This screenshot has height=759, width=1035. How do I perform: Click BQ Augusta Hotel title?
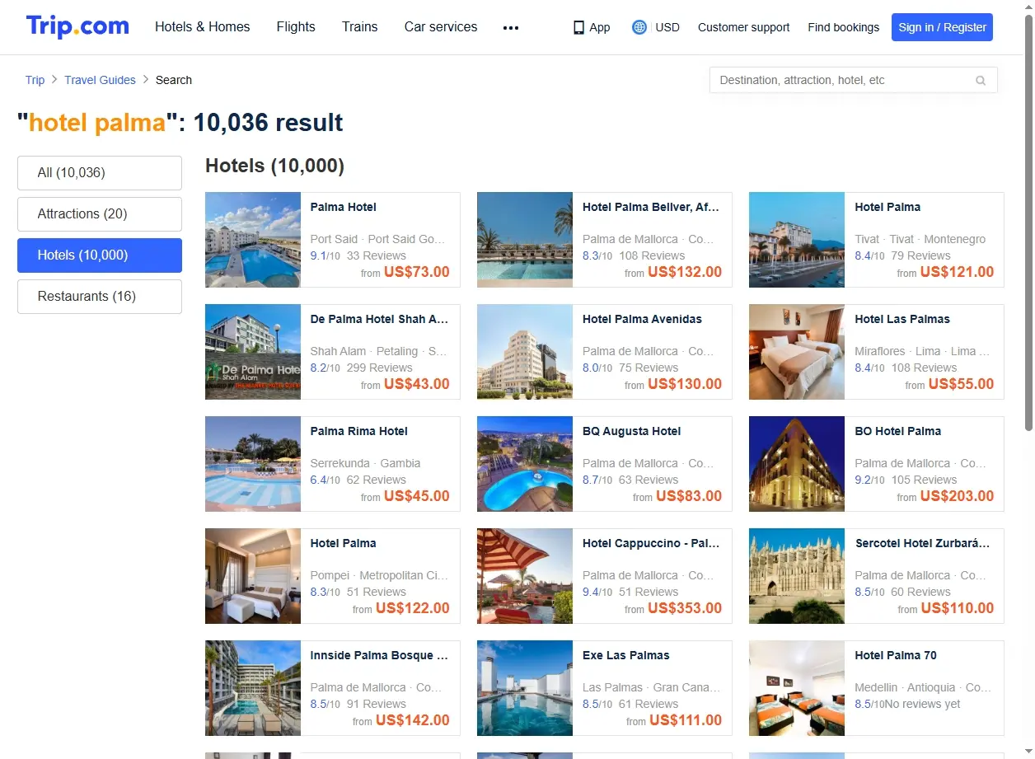click(632, 431)
